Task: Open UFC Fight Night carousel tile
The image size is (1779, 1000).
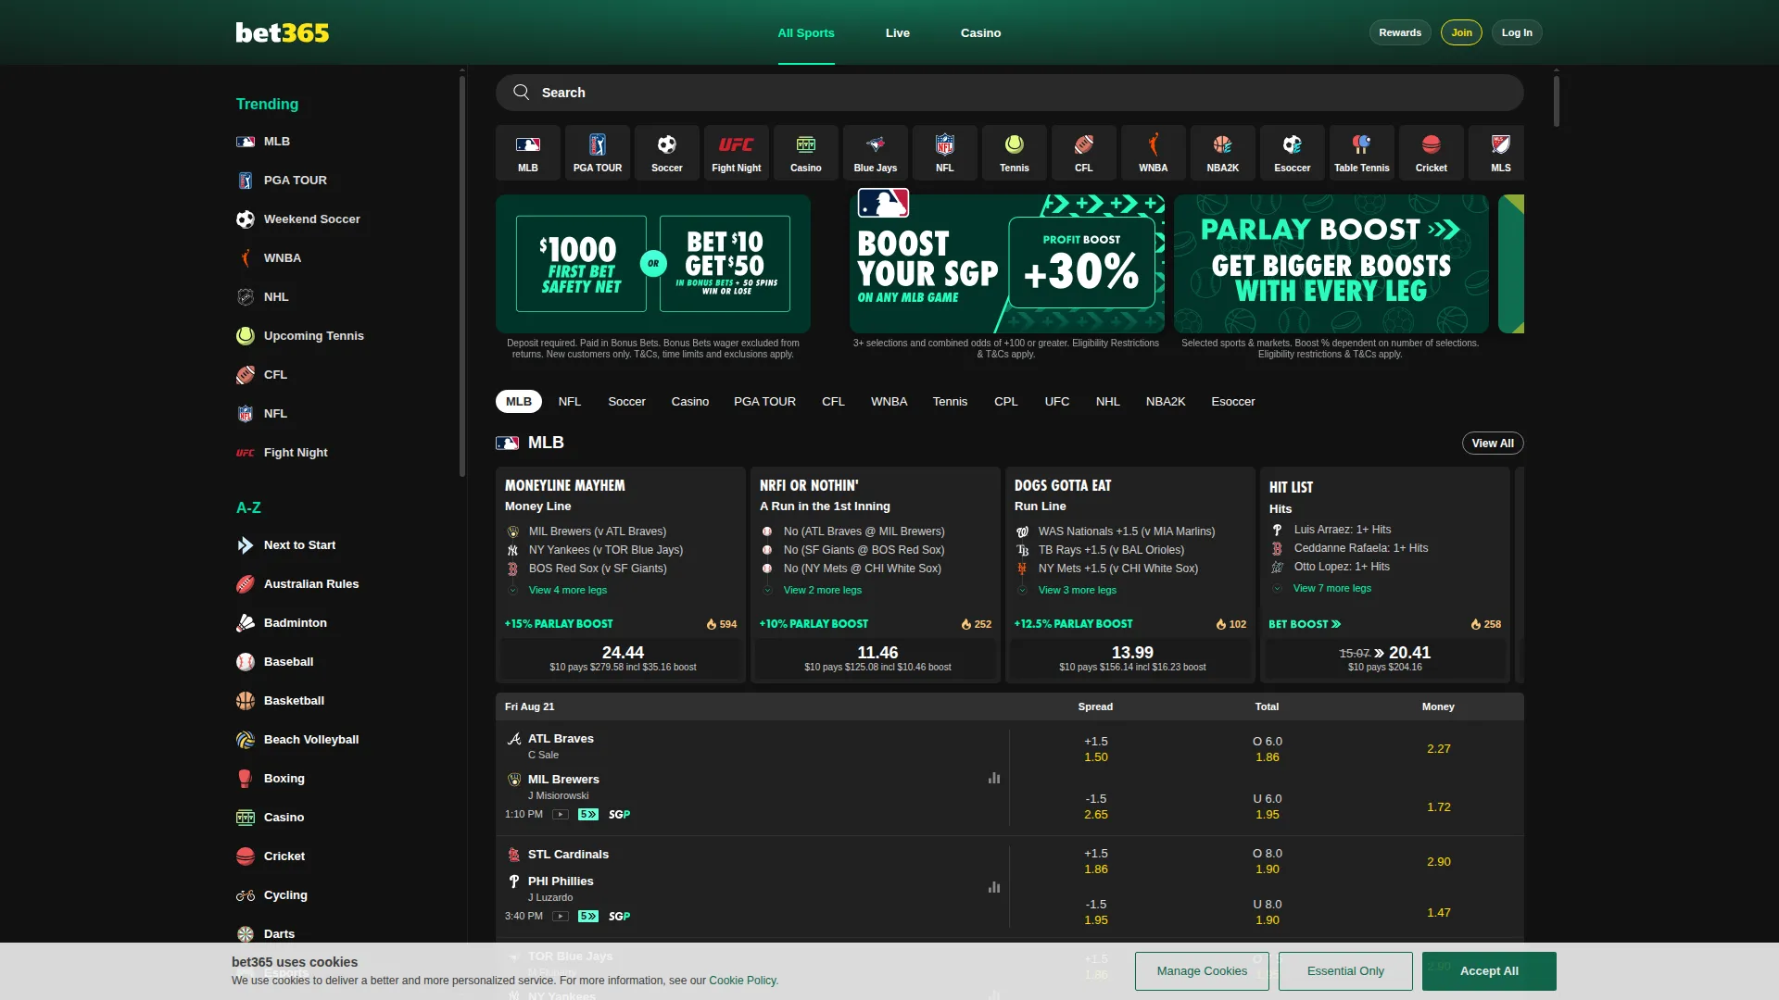Action: (x=737, y=153)
